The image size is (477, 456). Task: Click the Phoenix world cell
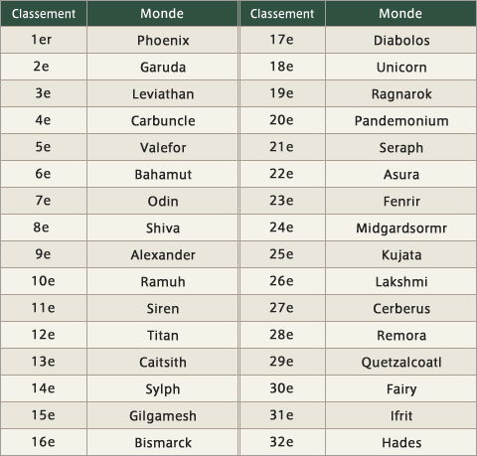(x=163, y=40)
